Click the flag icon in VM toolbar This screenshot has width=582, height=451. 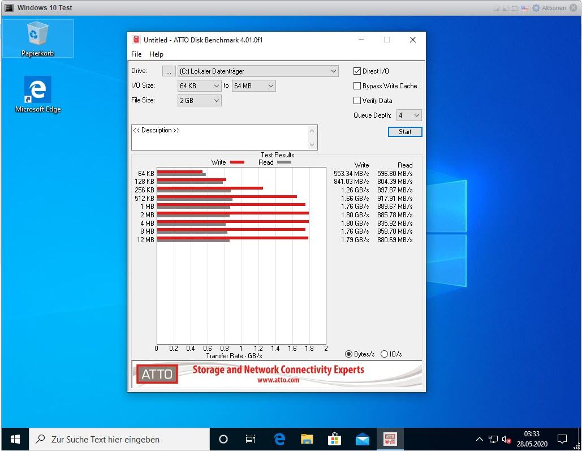pos(524,8)
